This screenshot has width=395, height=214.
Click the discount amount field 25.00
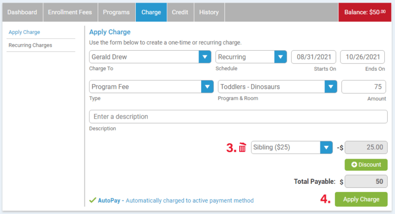pos(366,147)
